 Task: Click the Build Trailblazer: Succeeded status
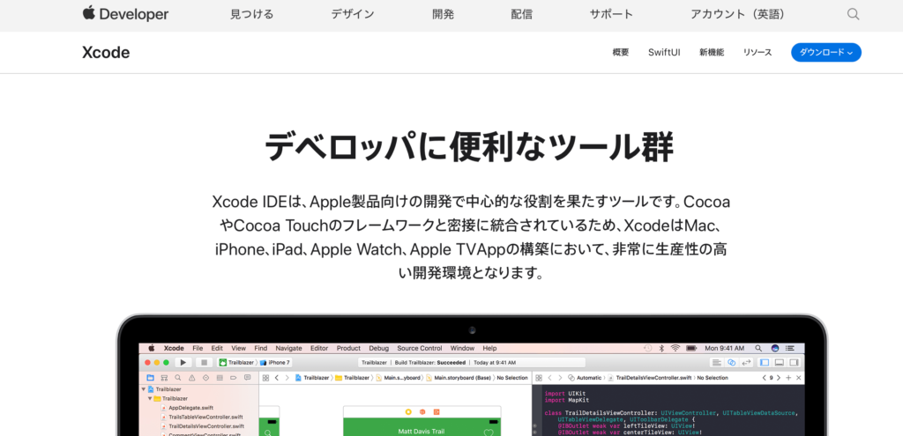click(430, 362)
